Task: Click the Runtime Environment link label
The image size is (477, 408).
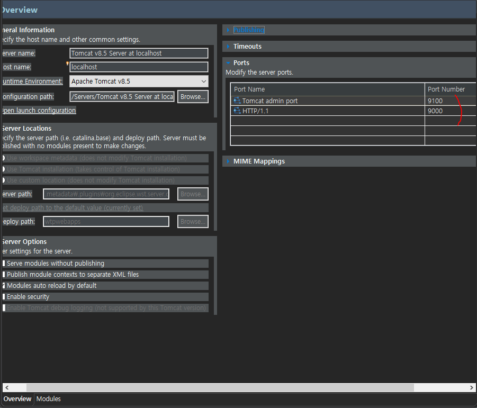Action: (x=32, y=81)
